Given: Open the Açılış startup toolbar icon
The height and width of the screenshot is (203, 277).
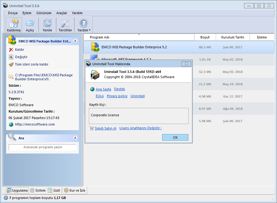Looking at the screenshot, I should [x=30, y=23].
